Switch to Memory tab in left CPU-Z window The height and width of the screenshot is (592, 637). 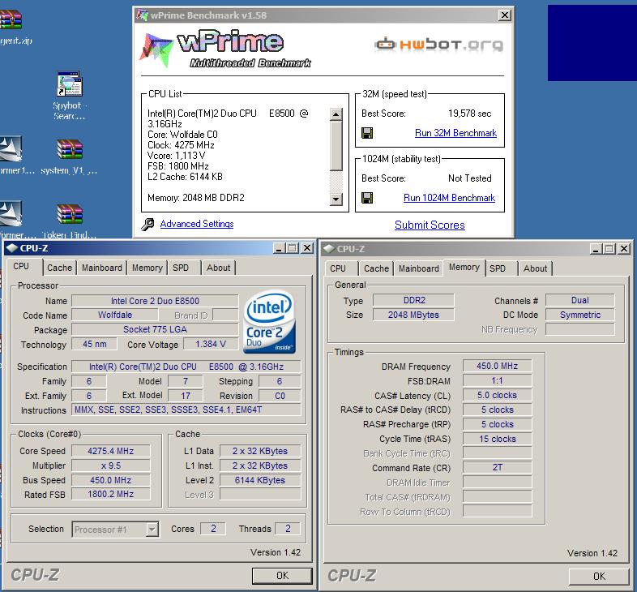(147, 268)
